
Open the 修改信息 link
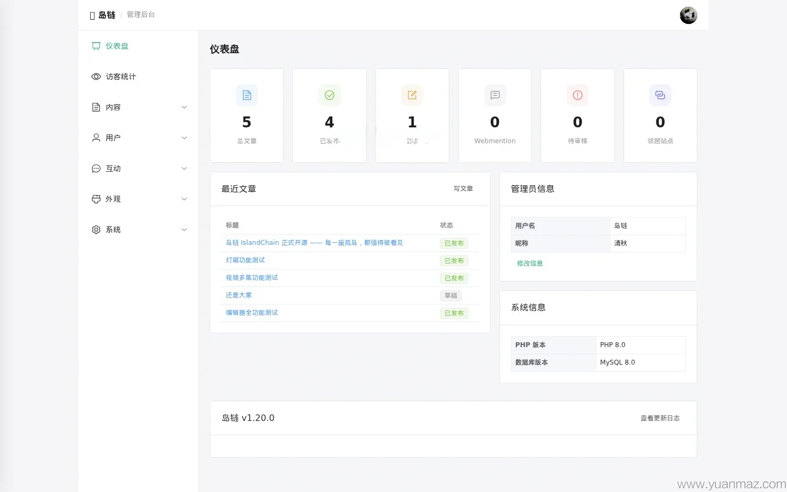coord(530,263)
